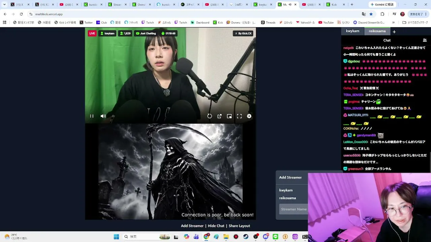
Task: Open kwykam player settings gear
Action: tap(249, 116)
